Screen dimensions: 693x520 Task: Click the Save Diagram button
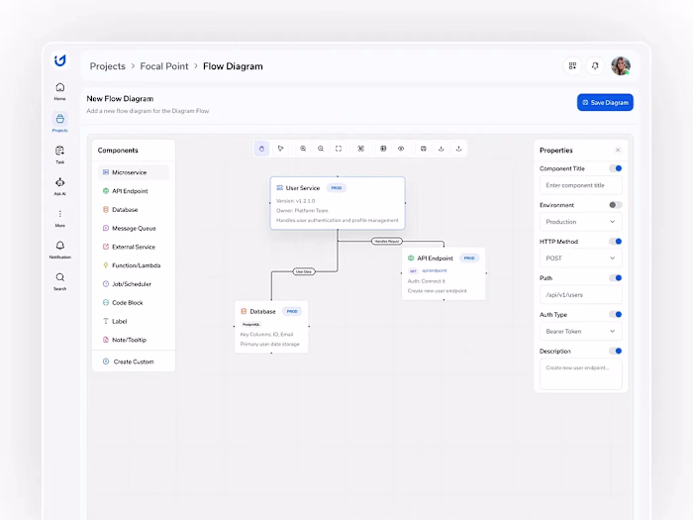[605, 103]
